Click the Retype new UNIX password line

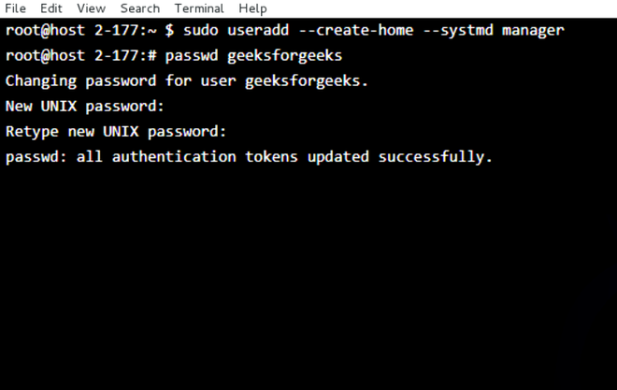(116, 132)
